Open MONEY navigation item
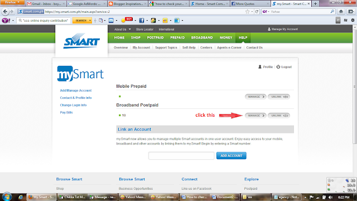 [x=226, y=37]
